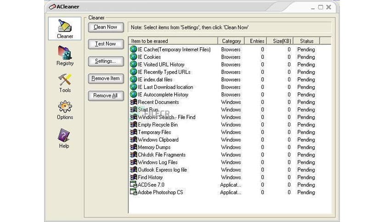Open the Tools section icon
This screenshot has height=222, width=384.
click(65, 80)
